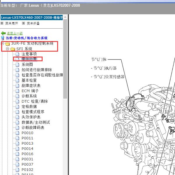
Task: Click the document icon beside 检查模式程序
Action: [17, 112]
